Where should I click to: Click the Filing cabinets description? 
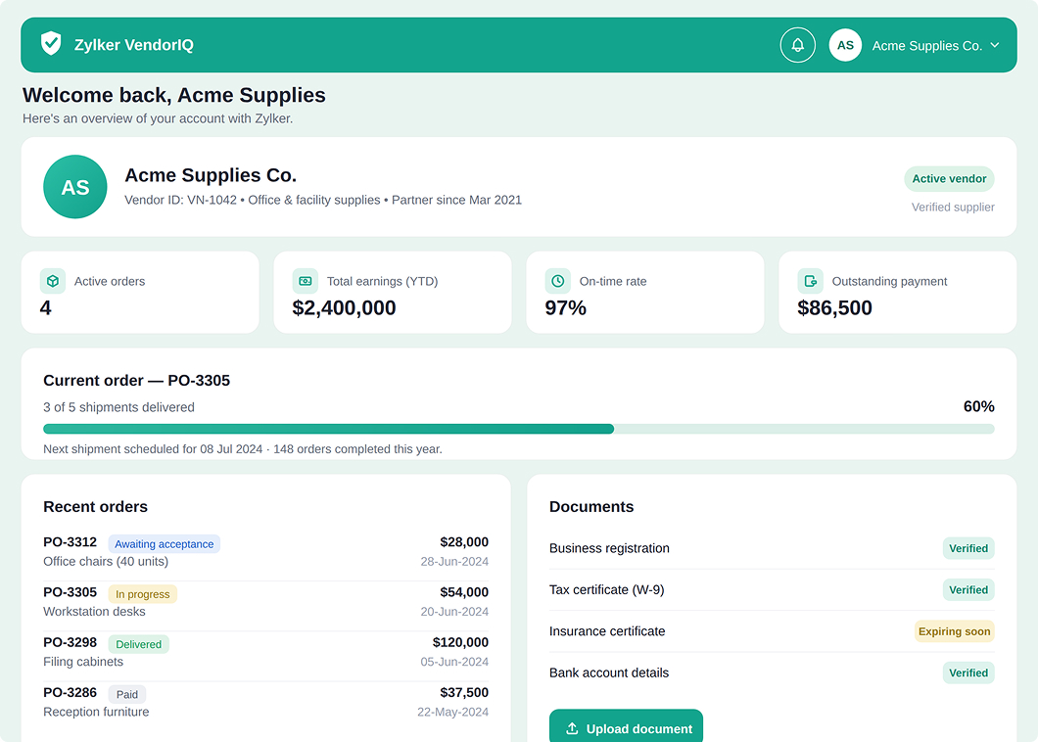[83, 662]
